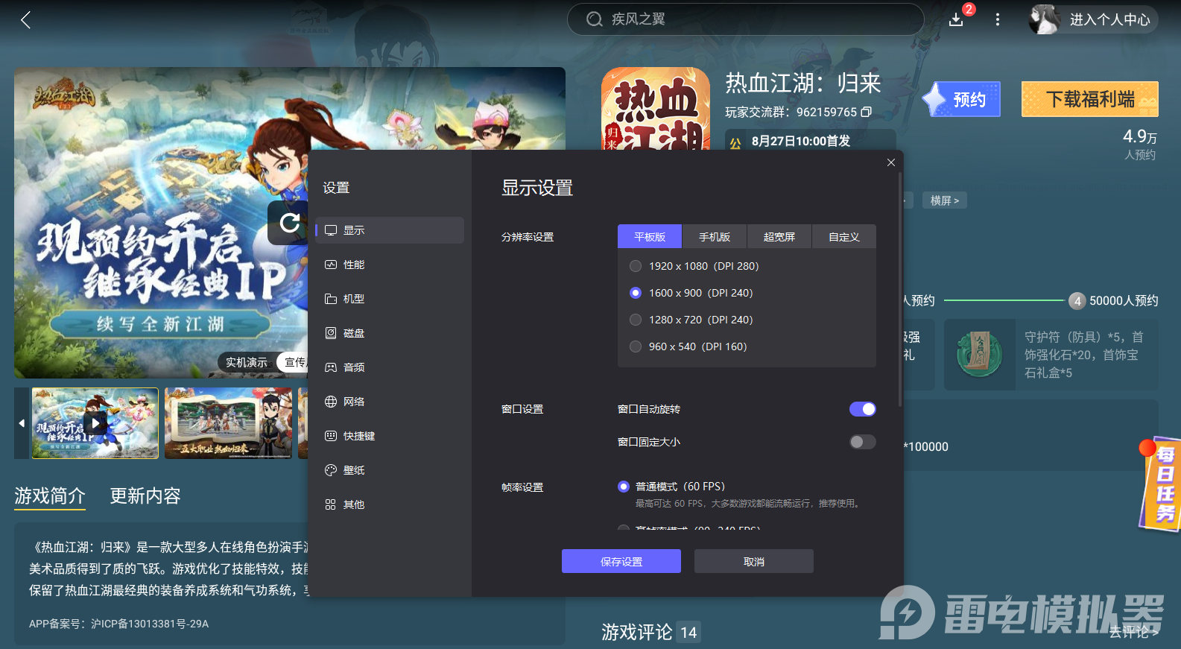
Task: Open the 游戏简介 tab
Action: point(50,496)
